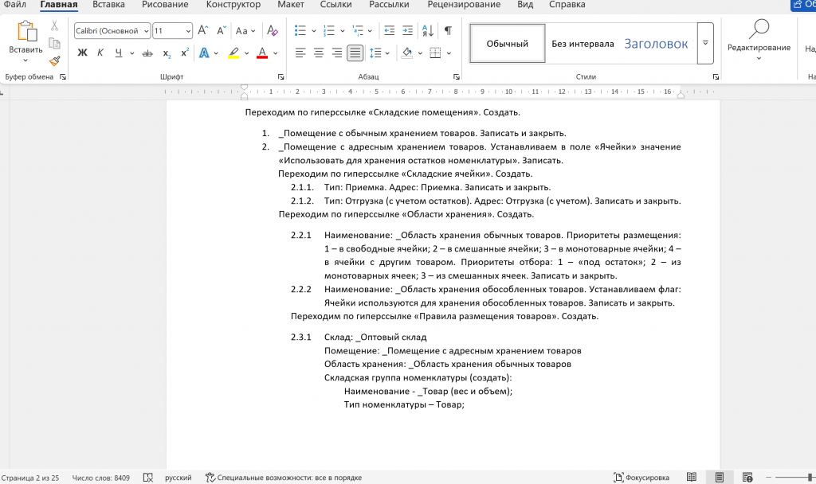Increase paragraph indent
Image resolution: width=816 pixels, height=484 pixels.
point(407,31)
